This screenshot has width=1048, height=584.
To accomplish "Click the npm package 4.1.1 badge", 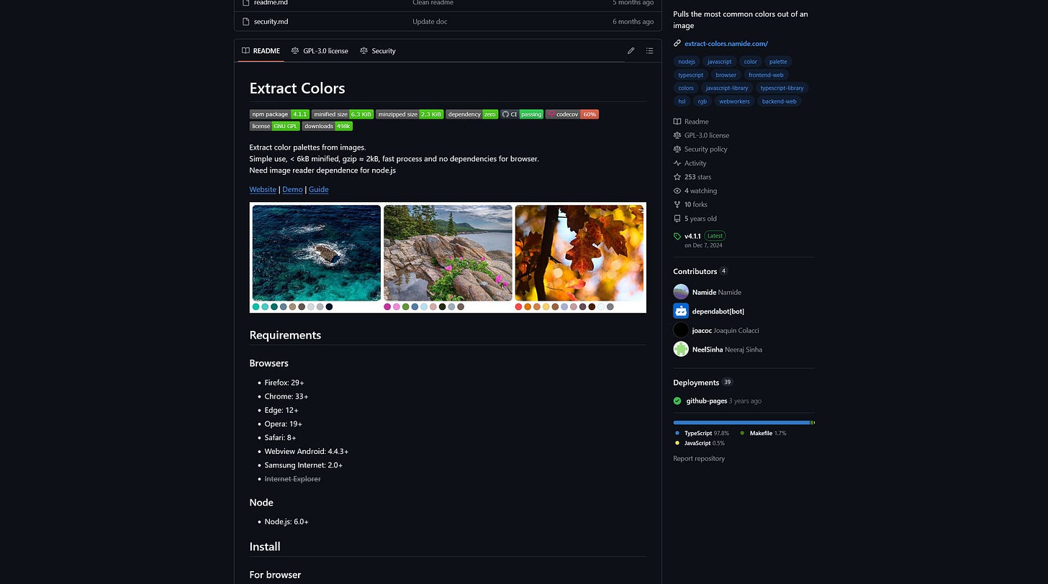I will pyautogui.click(x=279, y=114).
